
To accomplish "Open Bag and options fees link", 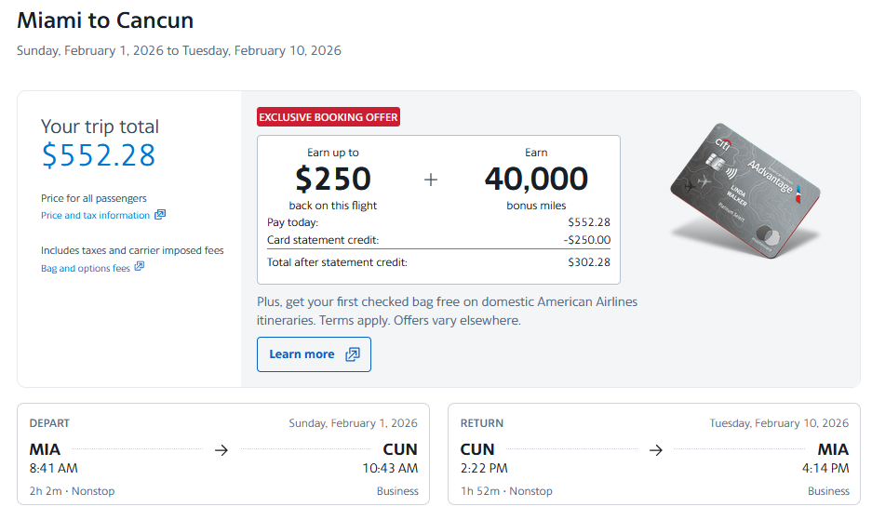I will [86, 269].
